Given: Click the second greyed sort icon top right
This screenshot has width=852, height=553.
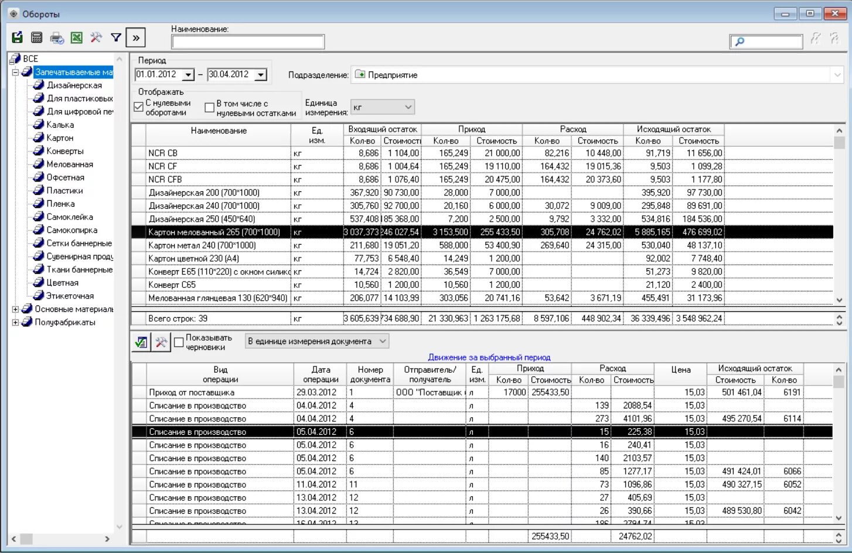Looking at the screenshot, I should (x=834, y=39).
